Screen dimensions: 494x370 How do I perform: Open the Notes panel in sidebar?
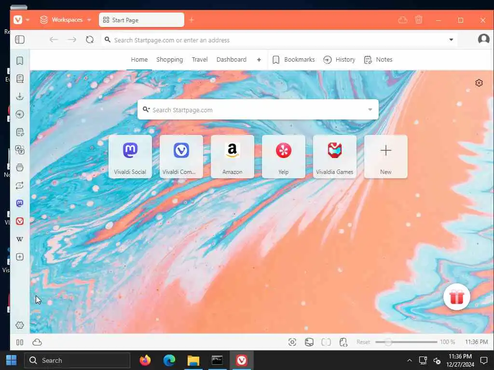coord(20,132)
